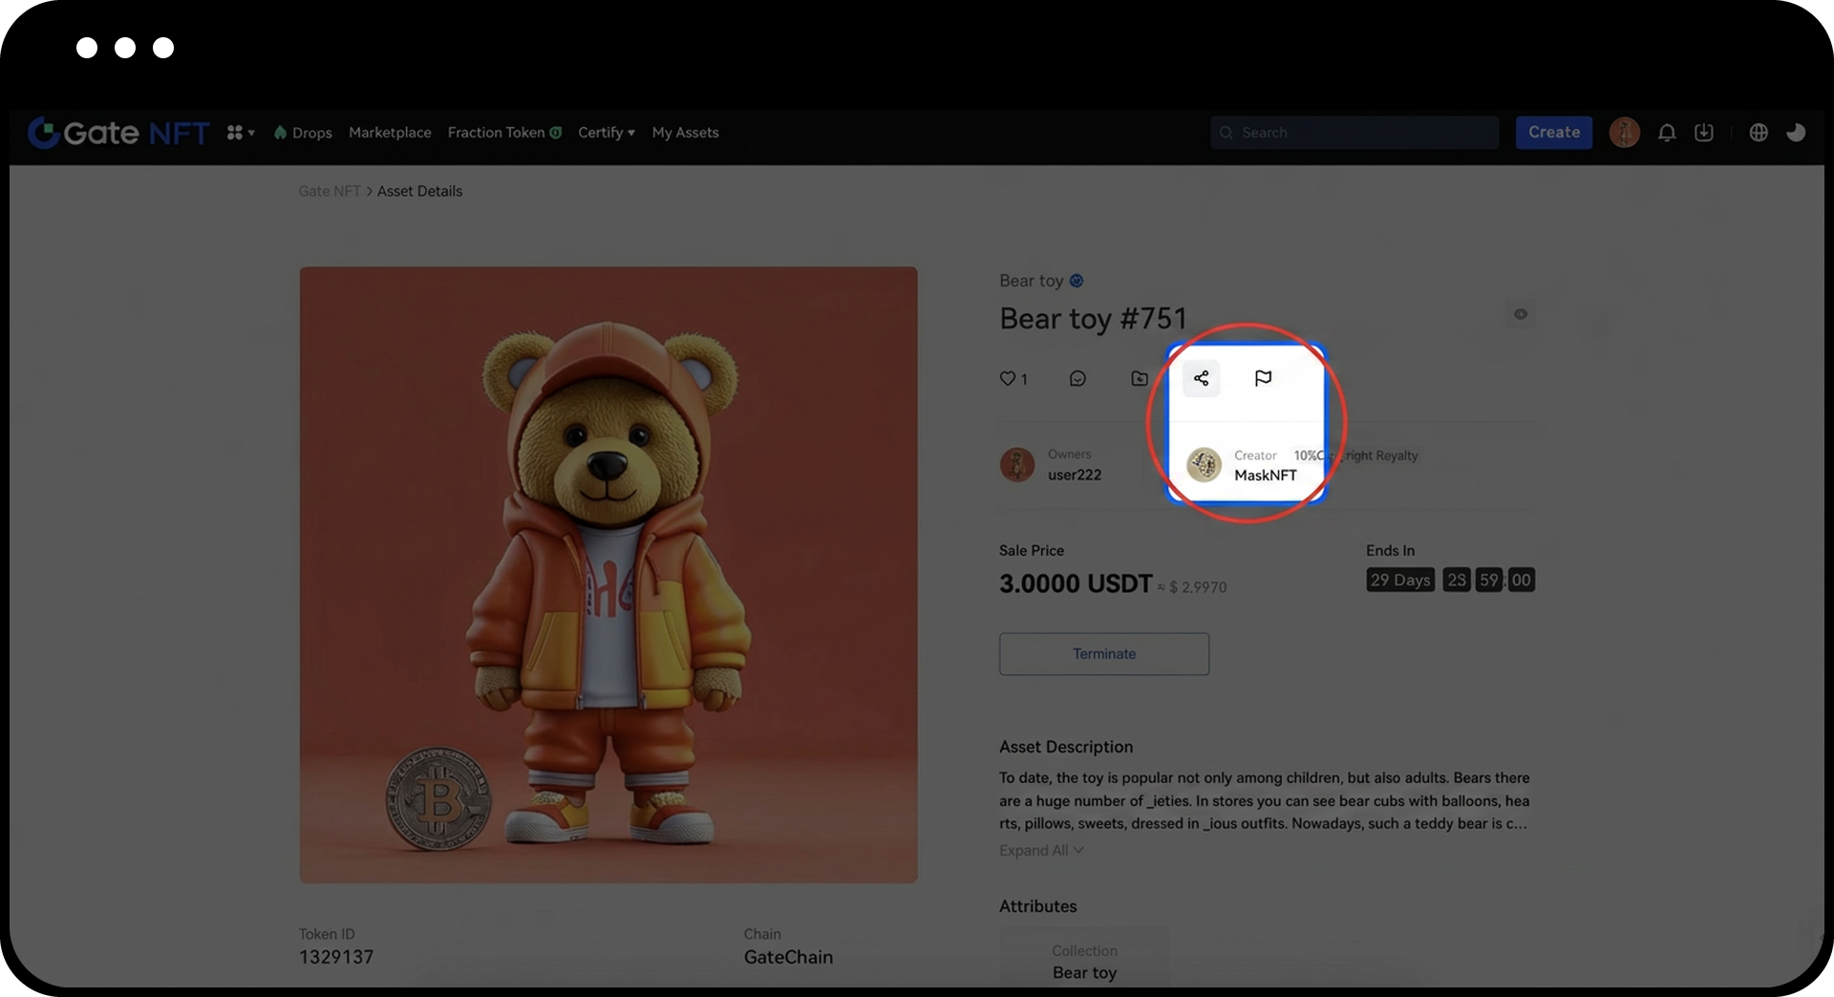Click the download app icon

pos(1704,133)
